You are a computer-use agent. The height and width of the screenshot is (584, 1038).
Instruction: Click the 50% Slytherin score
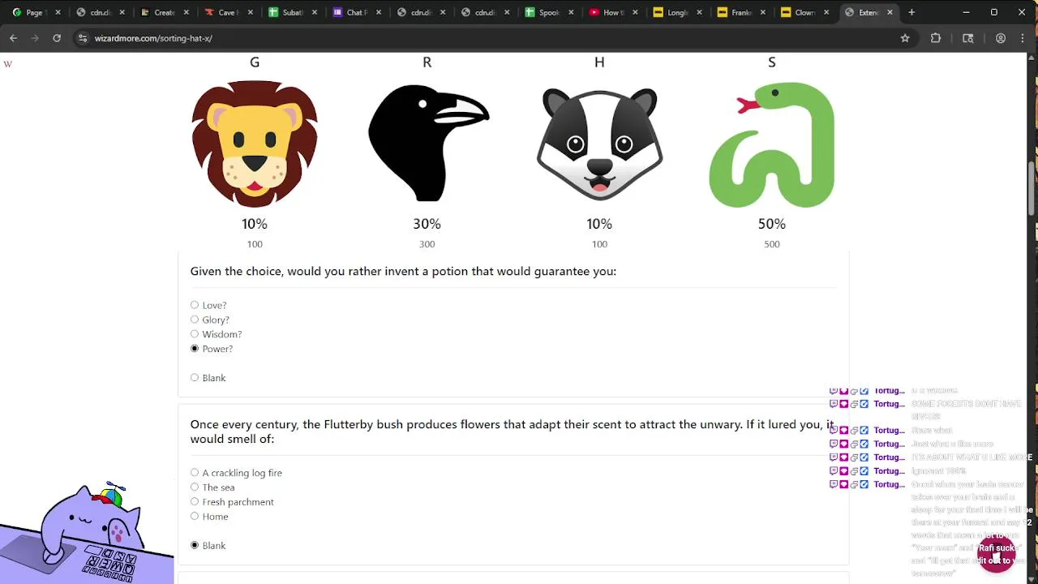tap(771, 224)
